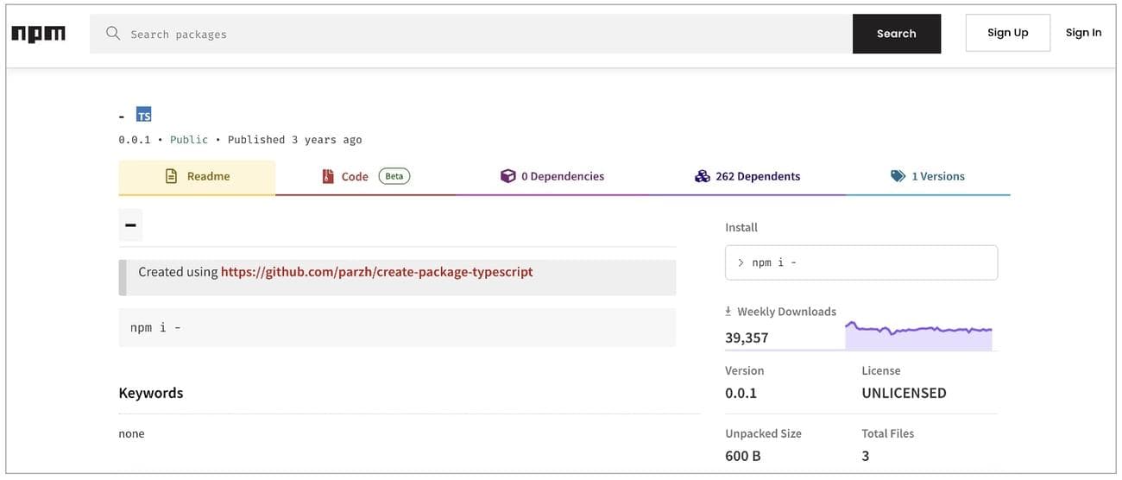This screenshot has height=480, width=1122.
Task: Click the black Search button
Action: click(x=897, y=34)
